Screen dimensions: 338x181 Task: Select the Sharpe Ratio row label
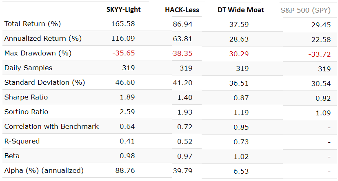point(26,97)
